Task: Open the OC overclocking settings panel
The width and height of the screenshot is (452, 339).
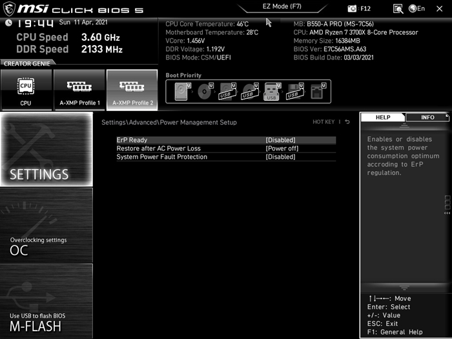Action: pos(46,225)
